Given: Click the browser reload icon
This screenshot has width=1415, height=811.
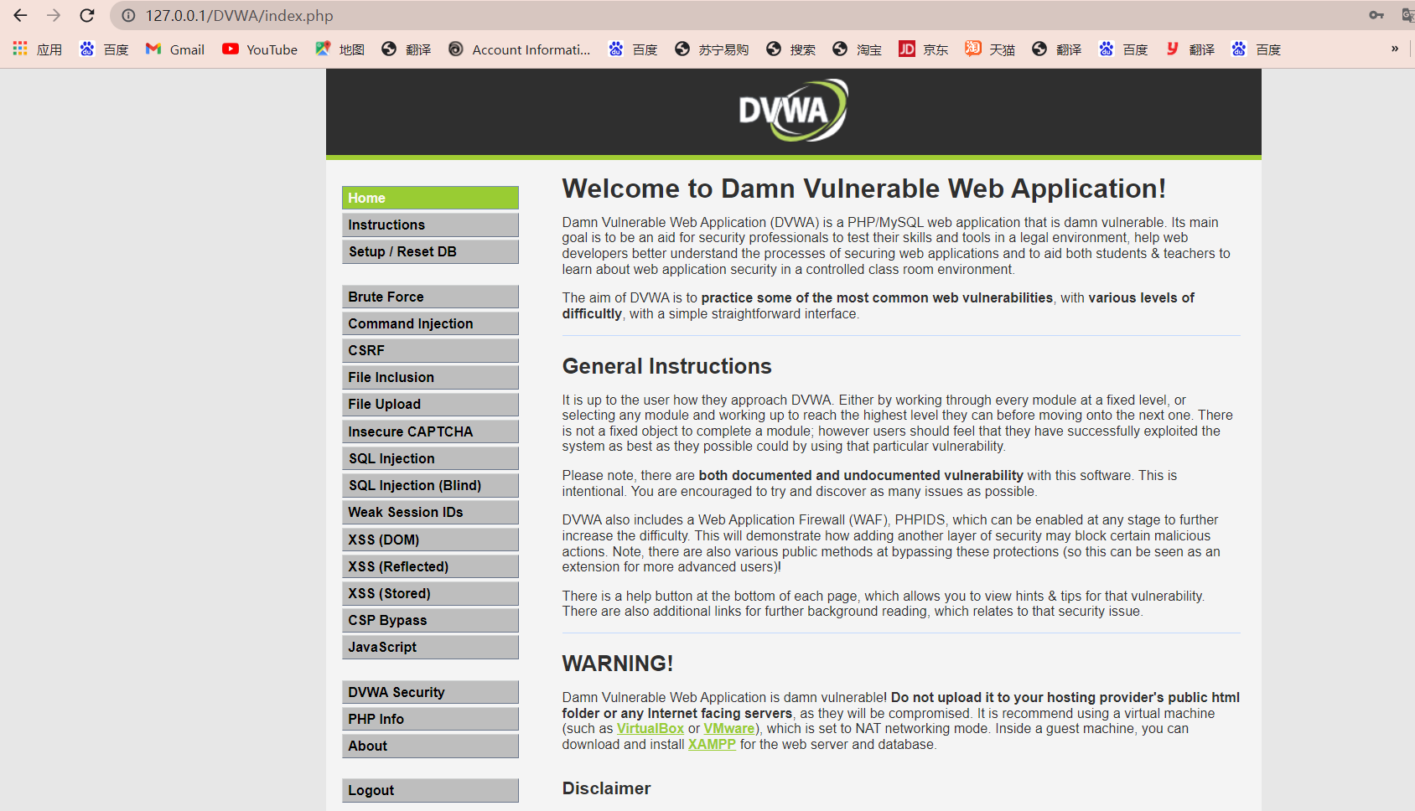Looking at the screenshot, I should (87, 15).
